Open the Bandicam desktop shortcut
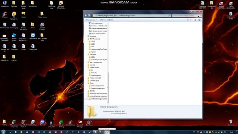 click(x=89, y=123)
